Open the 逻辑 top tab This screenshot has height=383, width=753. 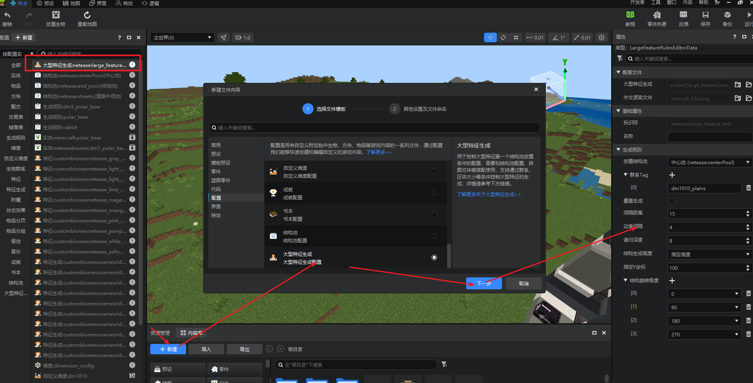pos(150,3)
